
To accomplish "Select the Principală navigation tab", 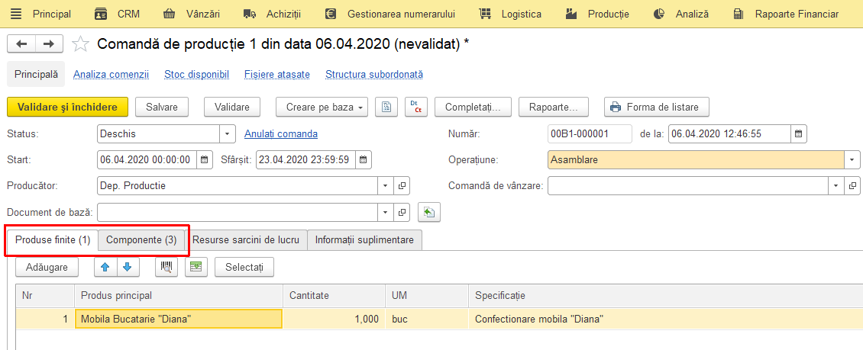I will click(36, 74).
